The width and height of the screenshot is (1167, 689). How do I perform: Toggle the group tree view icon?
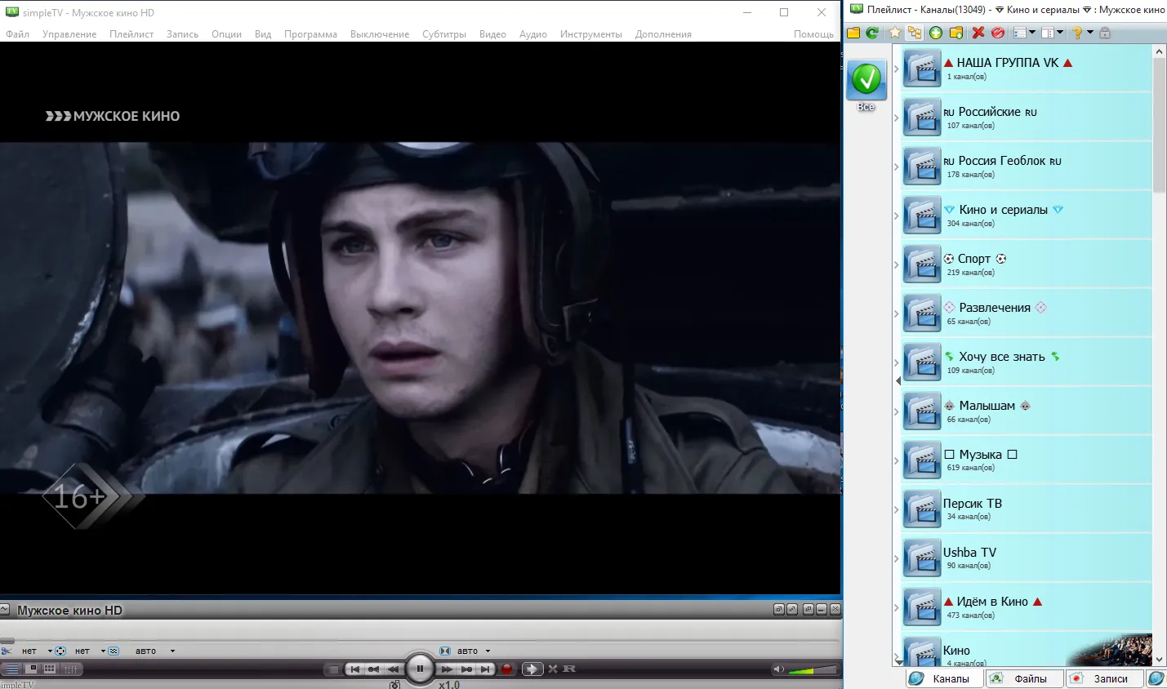(915, 33)
